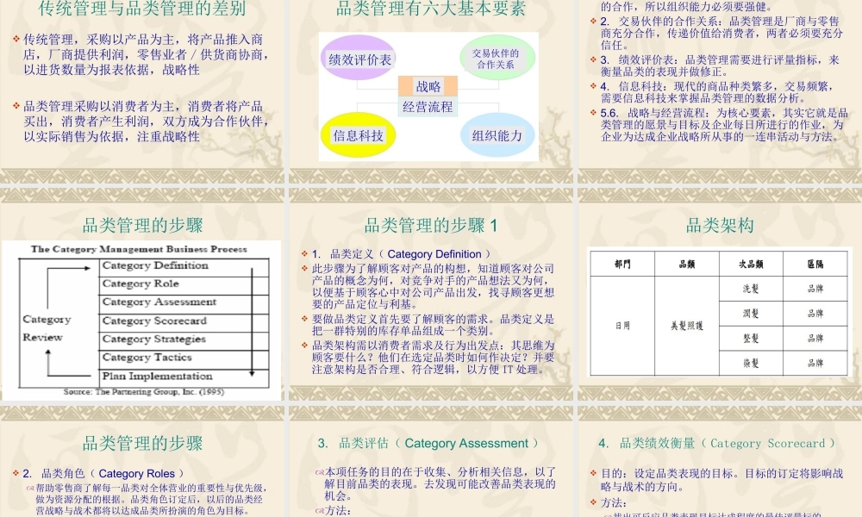
Task: Click the 次品類 table header cell
Action: [751, 265]
